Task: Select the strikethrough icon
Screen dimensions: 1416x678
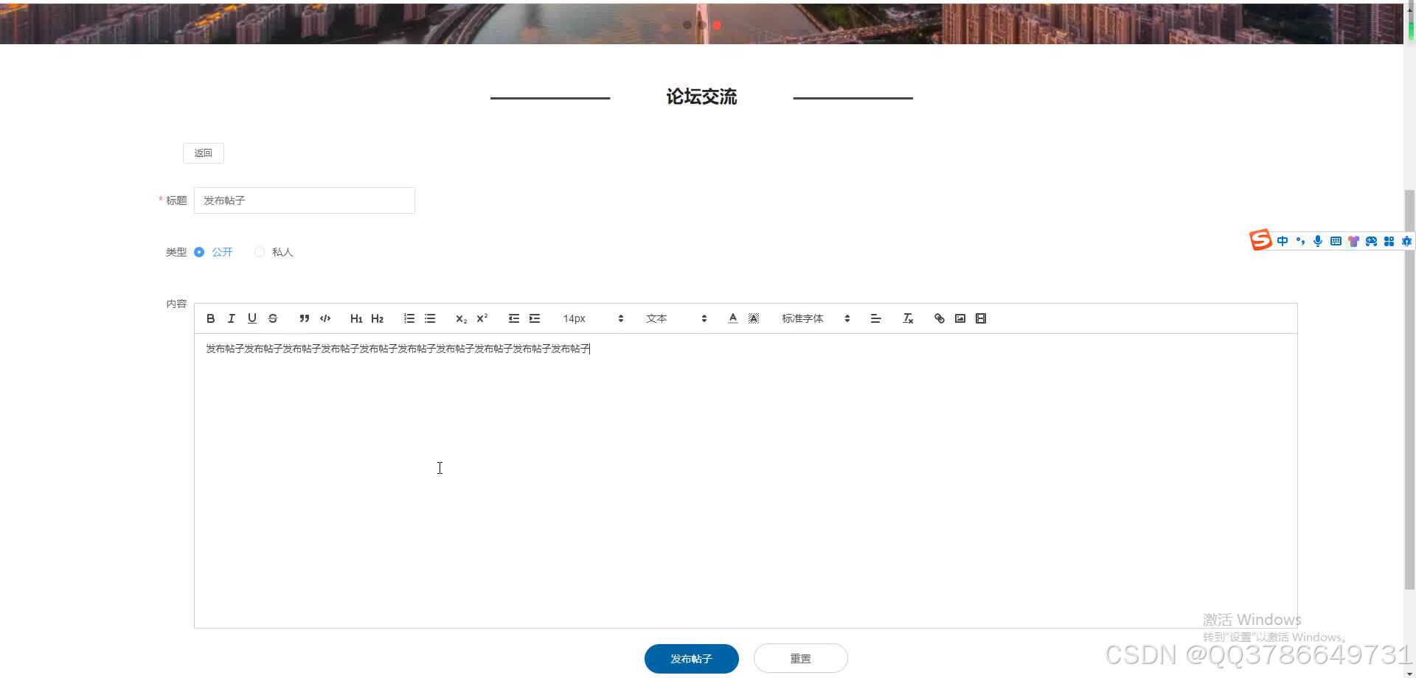Action: [272, 318]
